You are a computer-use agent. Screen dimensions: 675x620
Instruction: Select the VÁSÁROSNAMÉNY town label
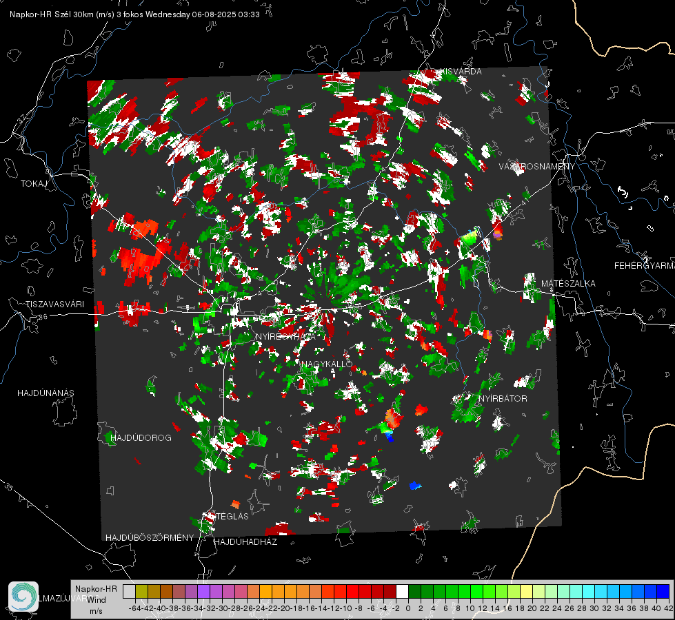[x=537, y=167]
